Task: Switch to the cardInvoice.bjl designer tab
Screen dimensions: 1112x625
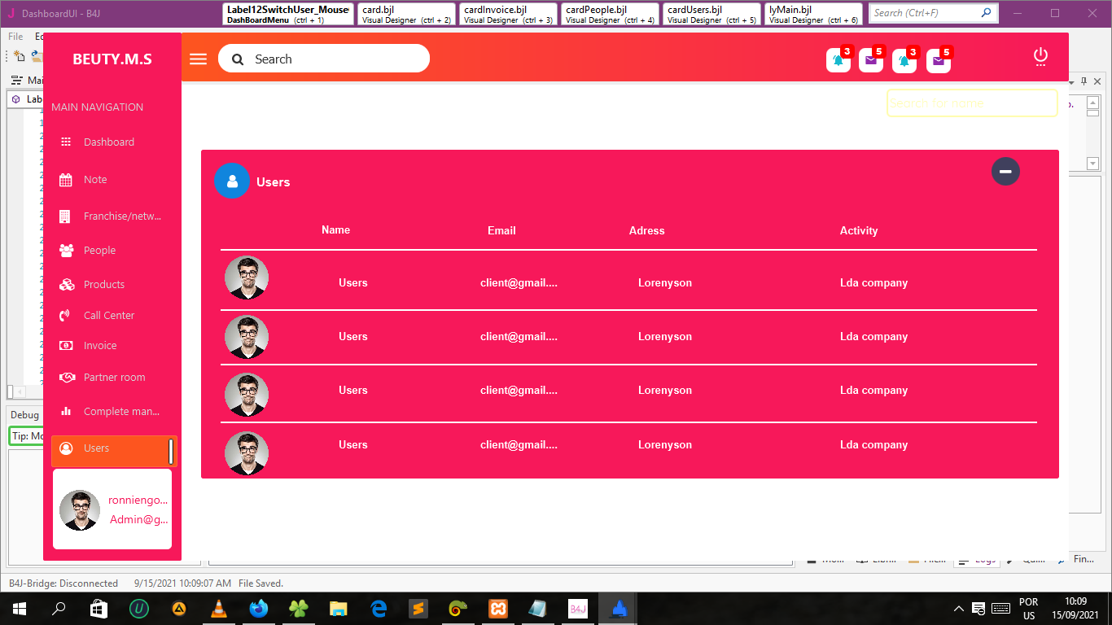Action: point(508,15)
